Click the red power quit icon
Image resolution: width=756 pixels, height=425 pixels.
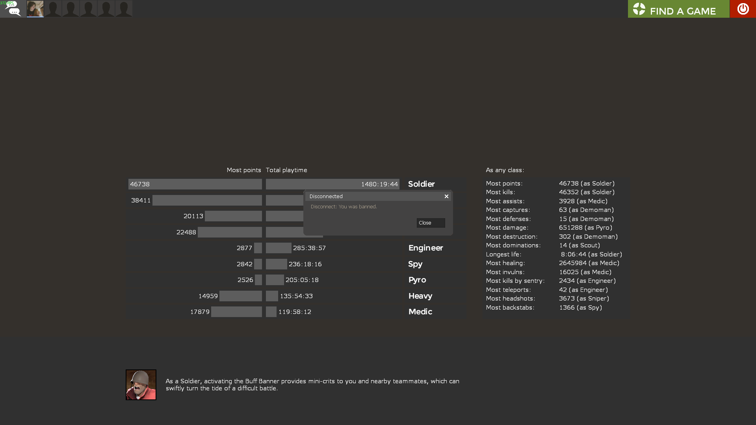[743, 9]
